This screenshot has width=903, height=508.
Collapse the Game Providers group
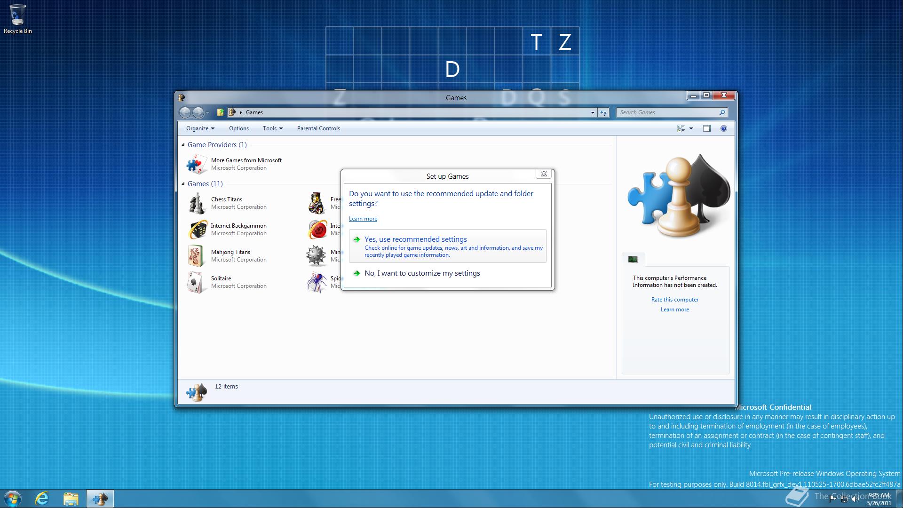183,145
